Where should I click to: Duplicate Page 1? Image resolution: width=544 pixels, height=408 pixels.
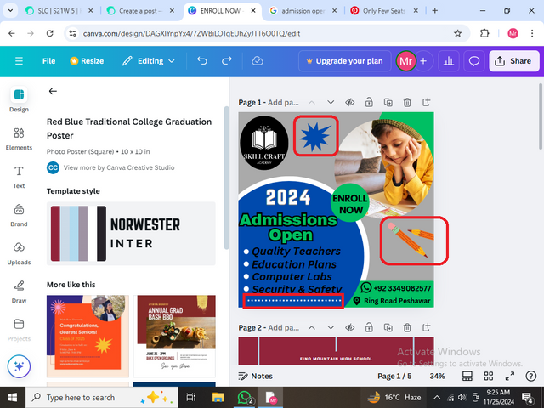(x=388, y=102)
